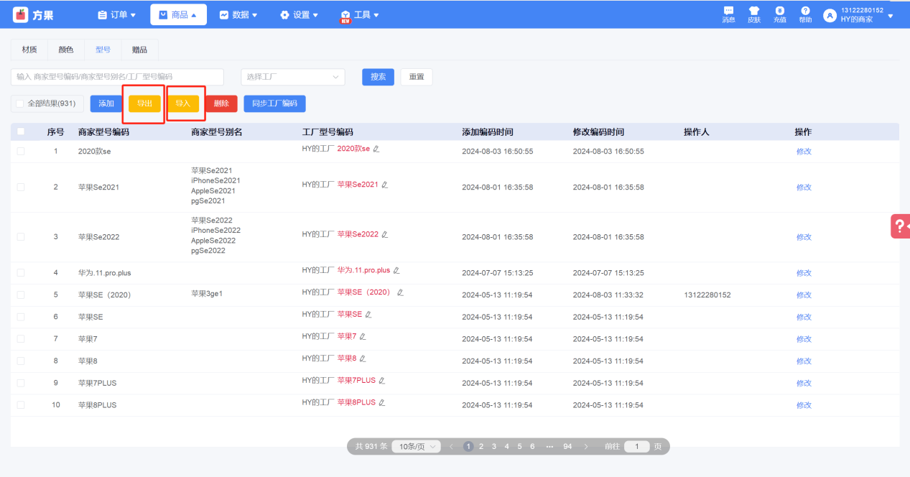The image size is (910, 477).
Task: Edit factory code pencil for 苹果7
Action: click(x=363, y=336)
